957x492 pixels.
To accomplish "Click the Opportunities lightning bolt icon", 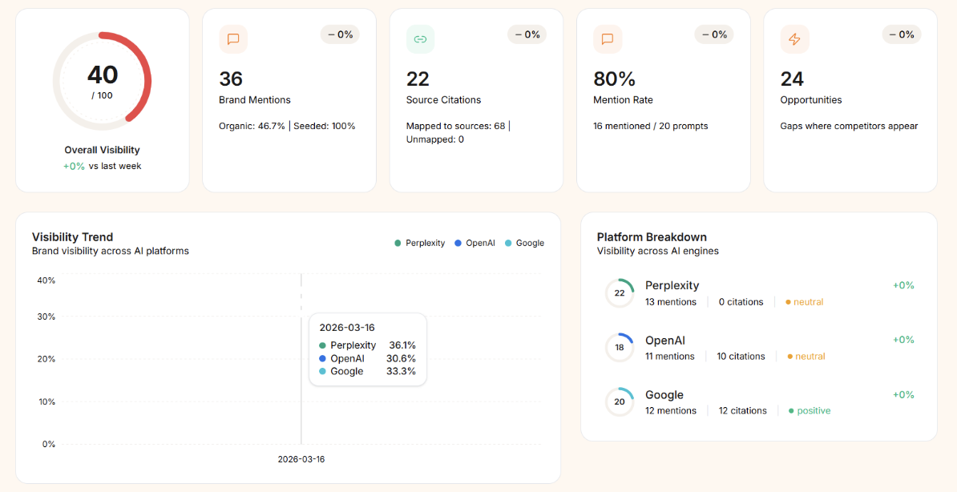I will point(794,39).
